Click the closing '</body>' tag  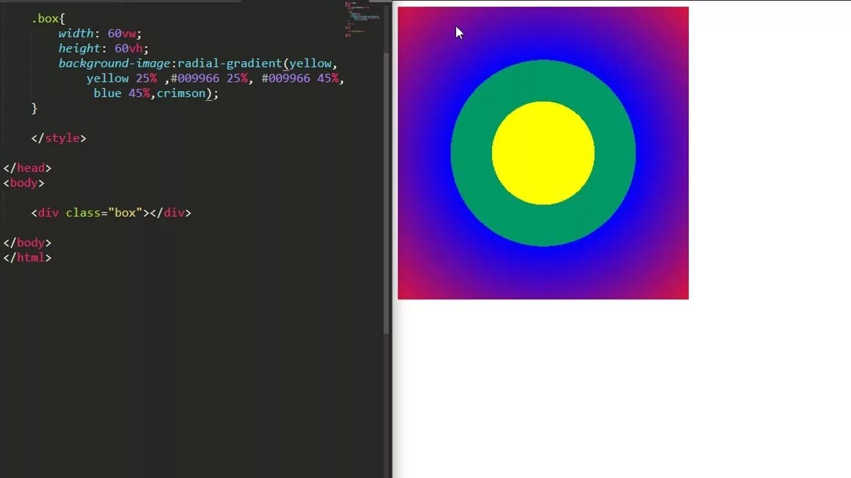click(x=27, y=242)
